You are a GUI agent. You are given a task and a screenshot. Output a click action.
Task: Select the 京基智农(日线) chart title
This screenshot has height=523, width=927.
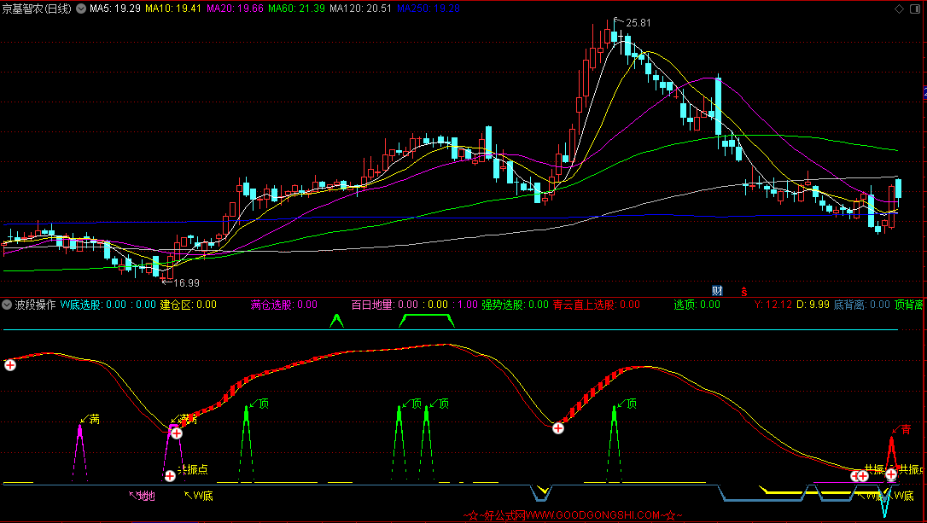pos(37,9)
